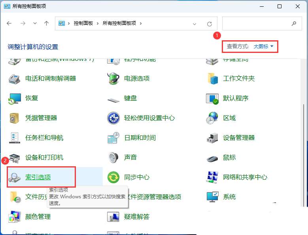Viewport: 308px width, 235px height.
Task: Click the address bar control panel icon
Action: pyautogui.click(x=62, y=23)
